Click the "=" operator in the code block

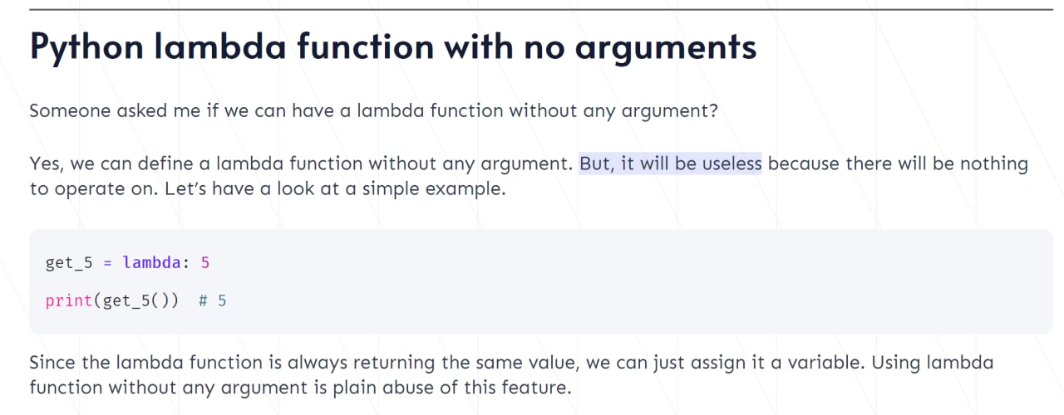click(107, 263)
